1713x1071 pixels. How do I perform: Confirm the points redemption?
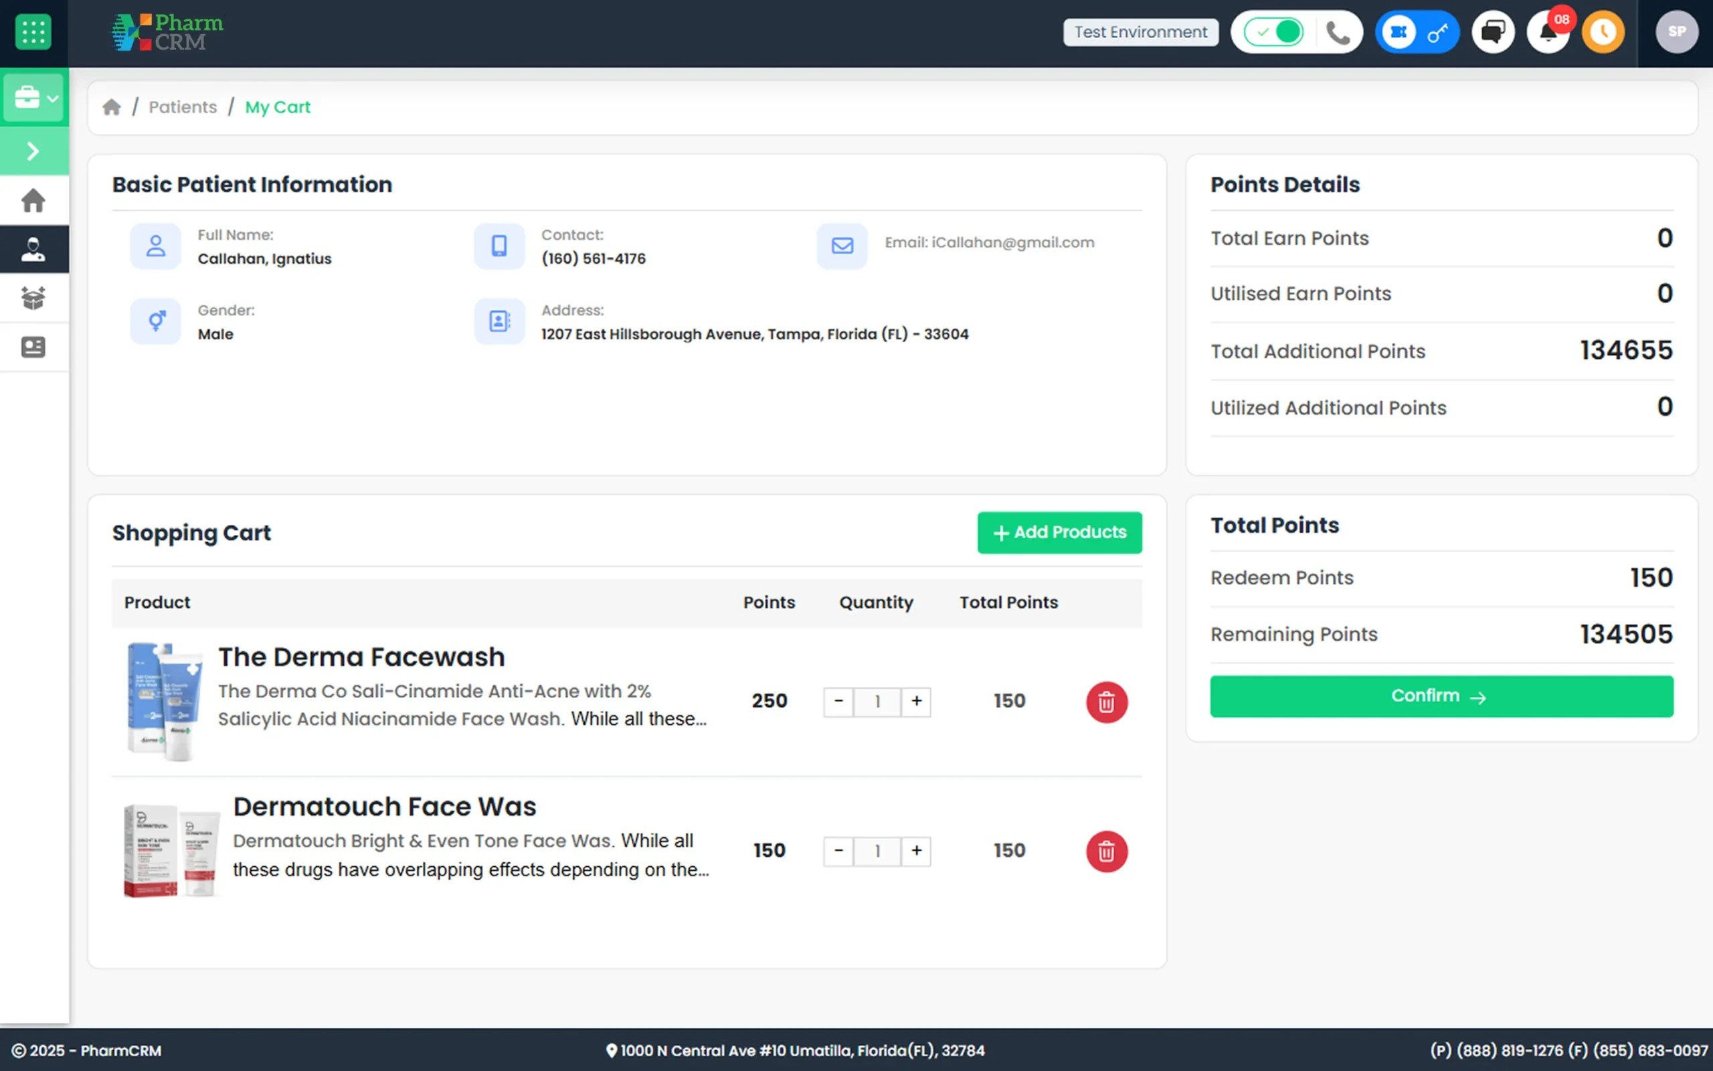(x=1441, y=696)
